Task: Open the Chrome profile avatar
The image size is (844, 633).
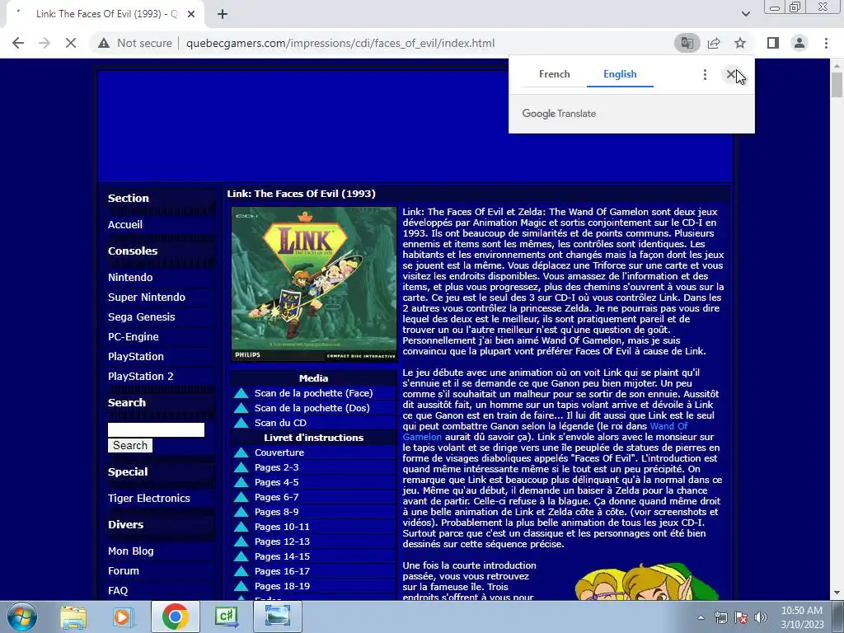Action: click(799, 43)
